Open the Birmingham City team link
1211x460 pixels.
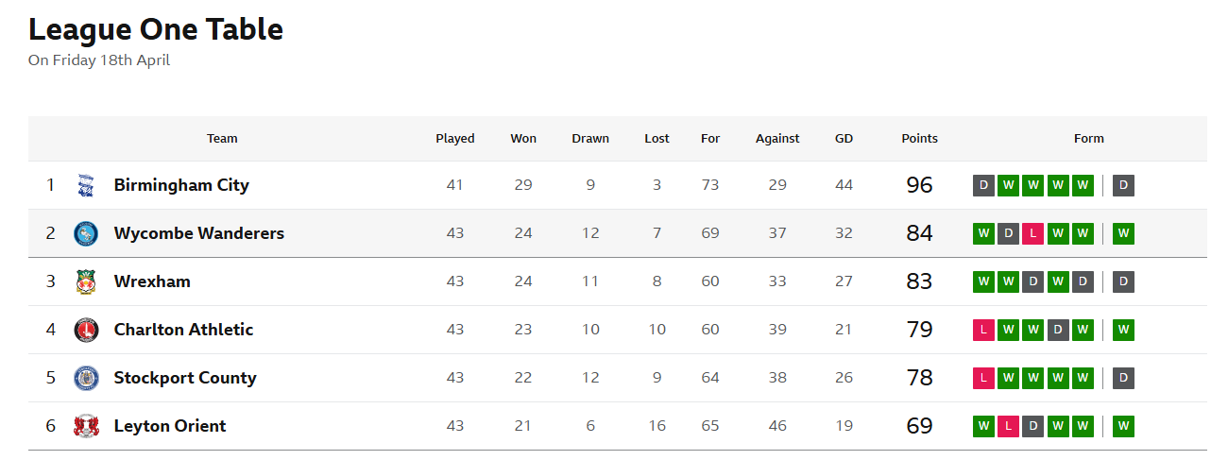point(181,185)
